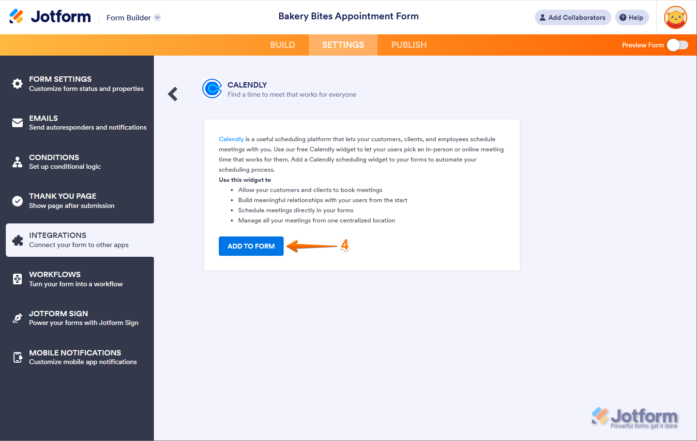This screenshot has height=441, width=697.
Task: Go back using the left chevron arrow
Action: [173, 94]
